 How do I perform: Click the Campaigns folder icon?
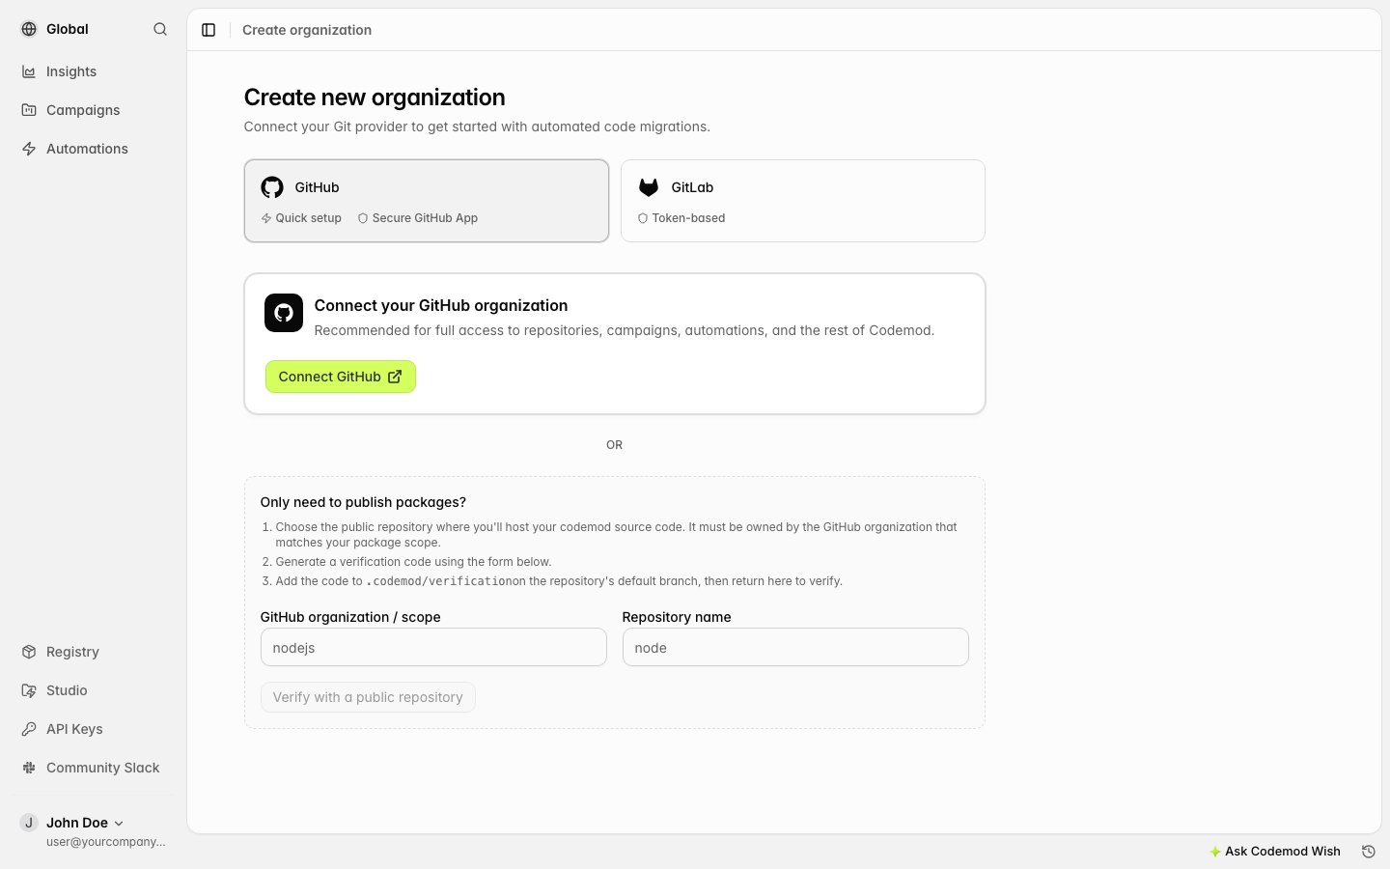[x=29, y=110]
